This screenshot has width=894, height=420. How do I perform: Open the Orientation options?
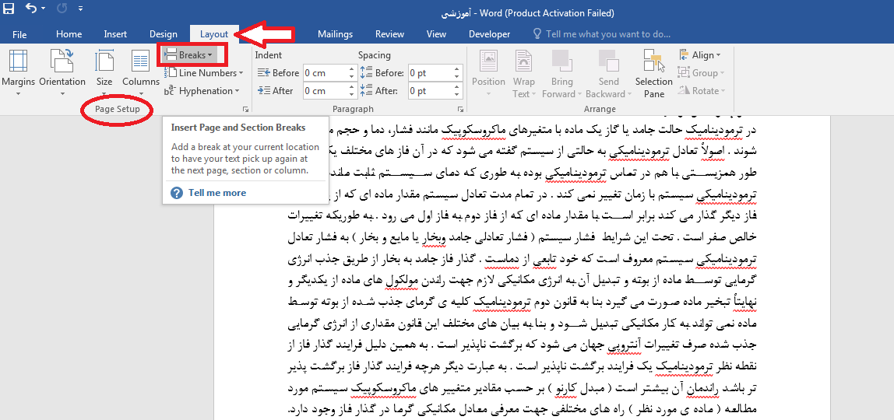click(62, 62)
